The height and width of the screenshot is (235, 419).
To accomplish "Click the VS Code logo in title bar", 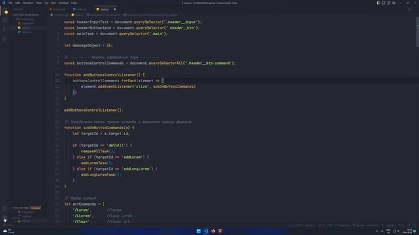I will (x=3, y=3).
